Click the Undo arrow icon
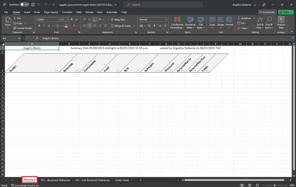 point(39,5)
